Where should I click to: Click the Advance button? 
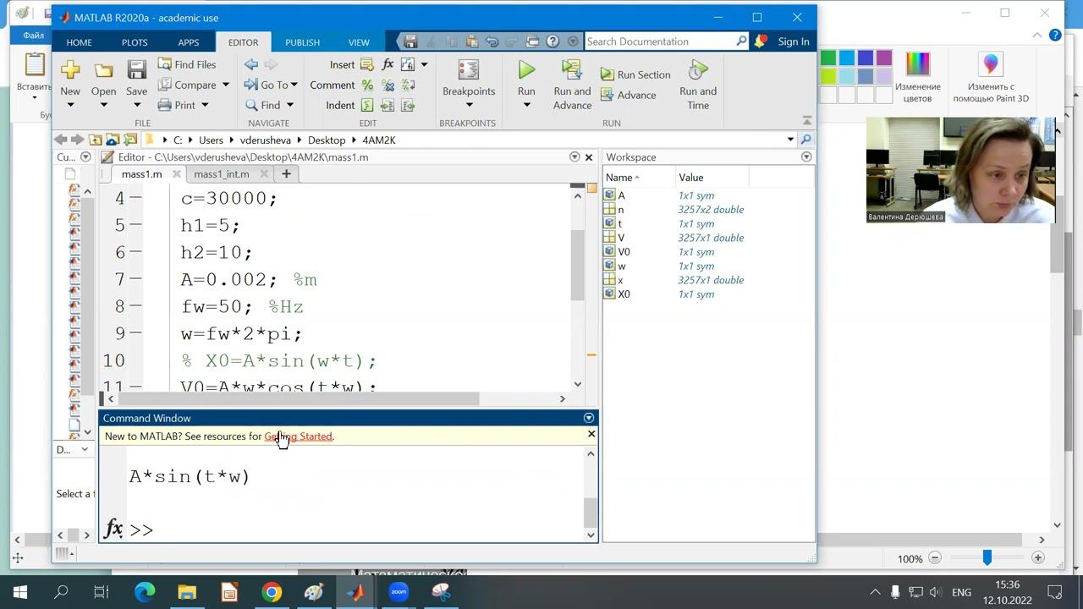click(628, 95)
